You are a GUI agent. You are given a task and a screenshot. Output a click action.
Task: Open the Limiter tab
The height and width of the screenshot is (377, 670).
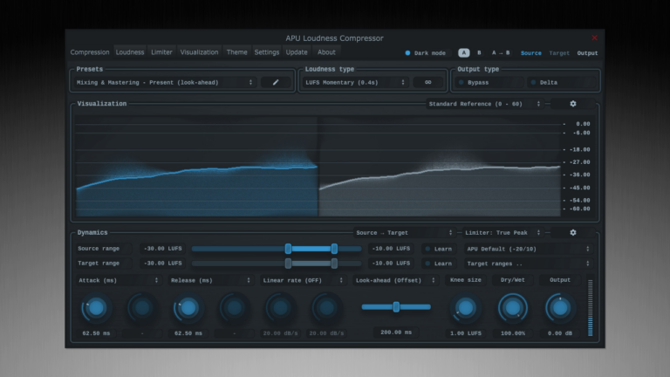point(161,52)
